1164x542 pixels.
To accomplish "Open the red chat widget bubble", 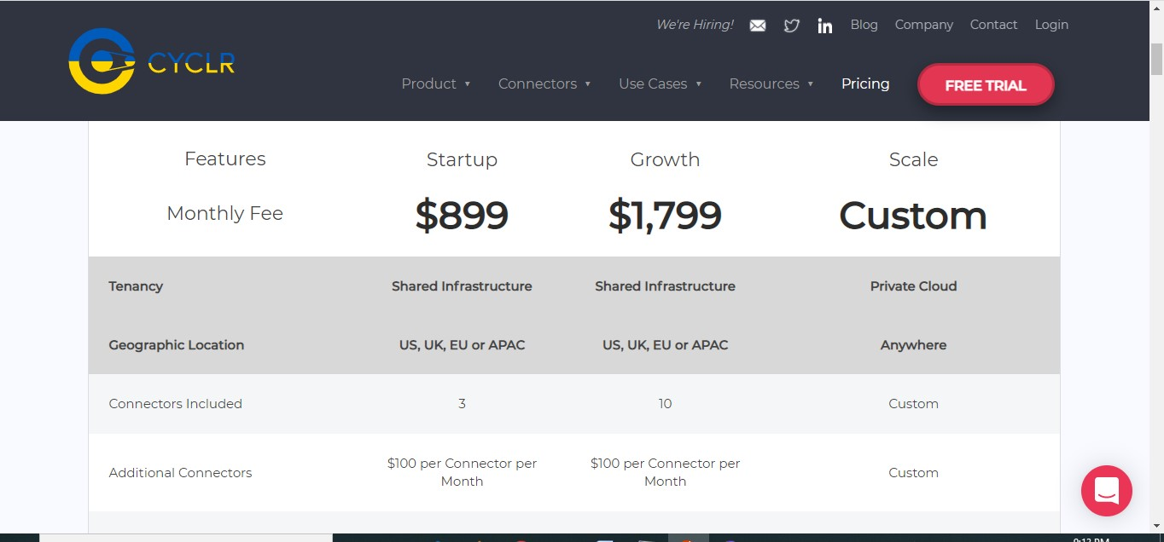I will click(x=1106, y=491).
